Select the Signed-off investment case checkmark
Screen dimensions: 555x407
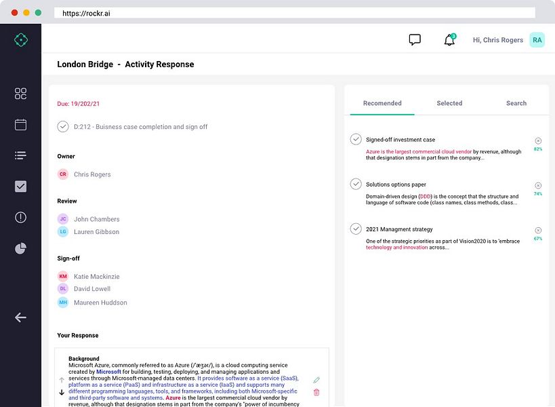pyautogui.click(x=356, y=139)
